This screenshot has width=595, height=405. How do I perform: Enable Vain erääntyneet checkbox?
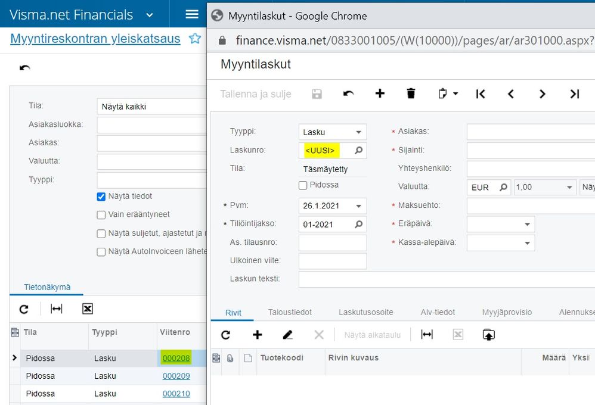(x=101, y=215)
